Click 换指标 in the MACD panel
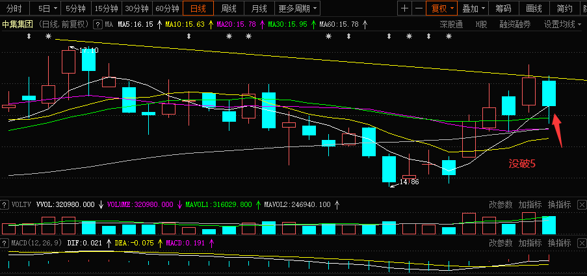Viewport: 587px width, 276px height. [559, 243]
